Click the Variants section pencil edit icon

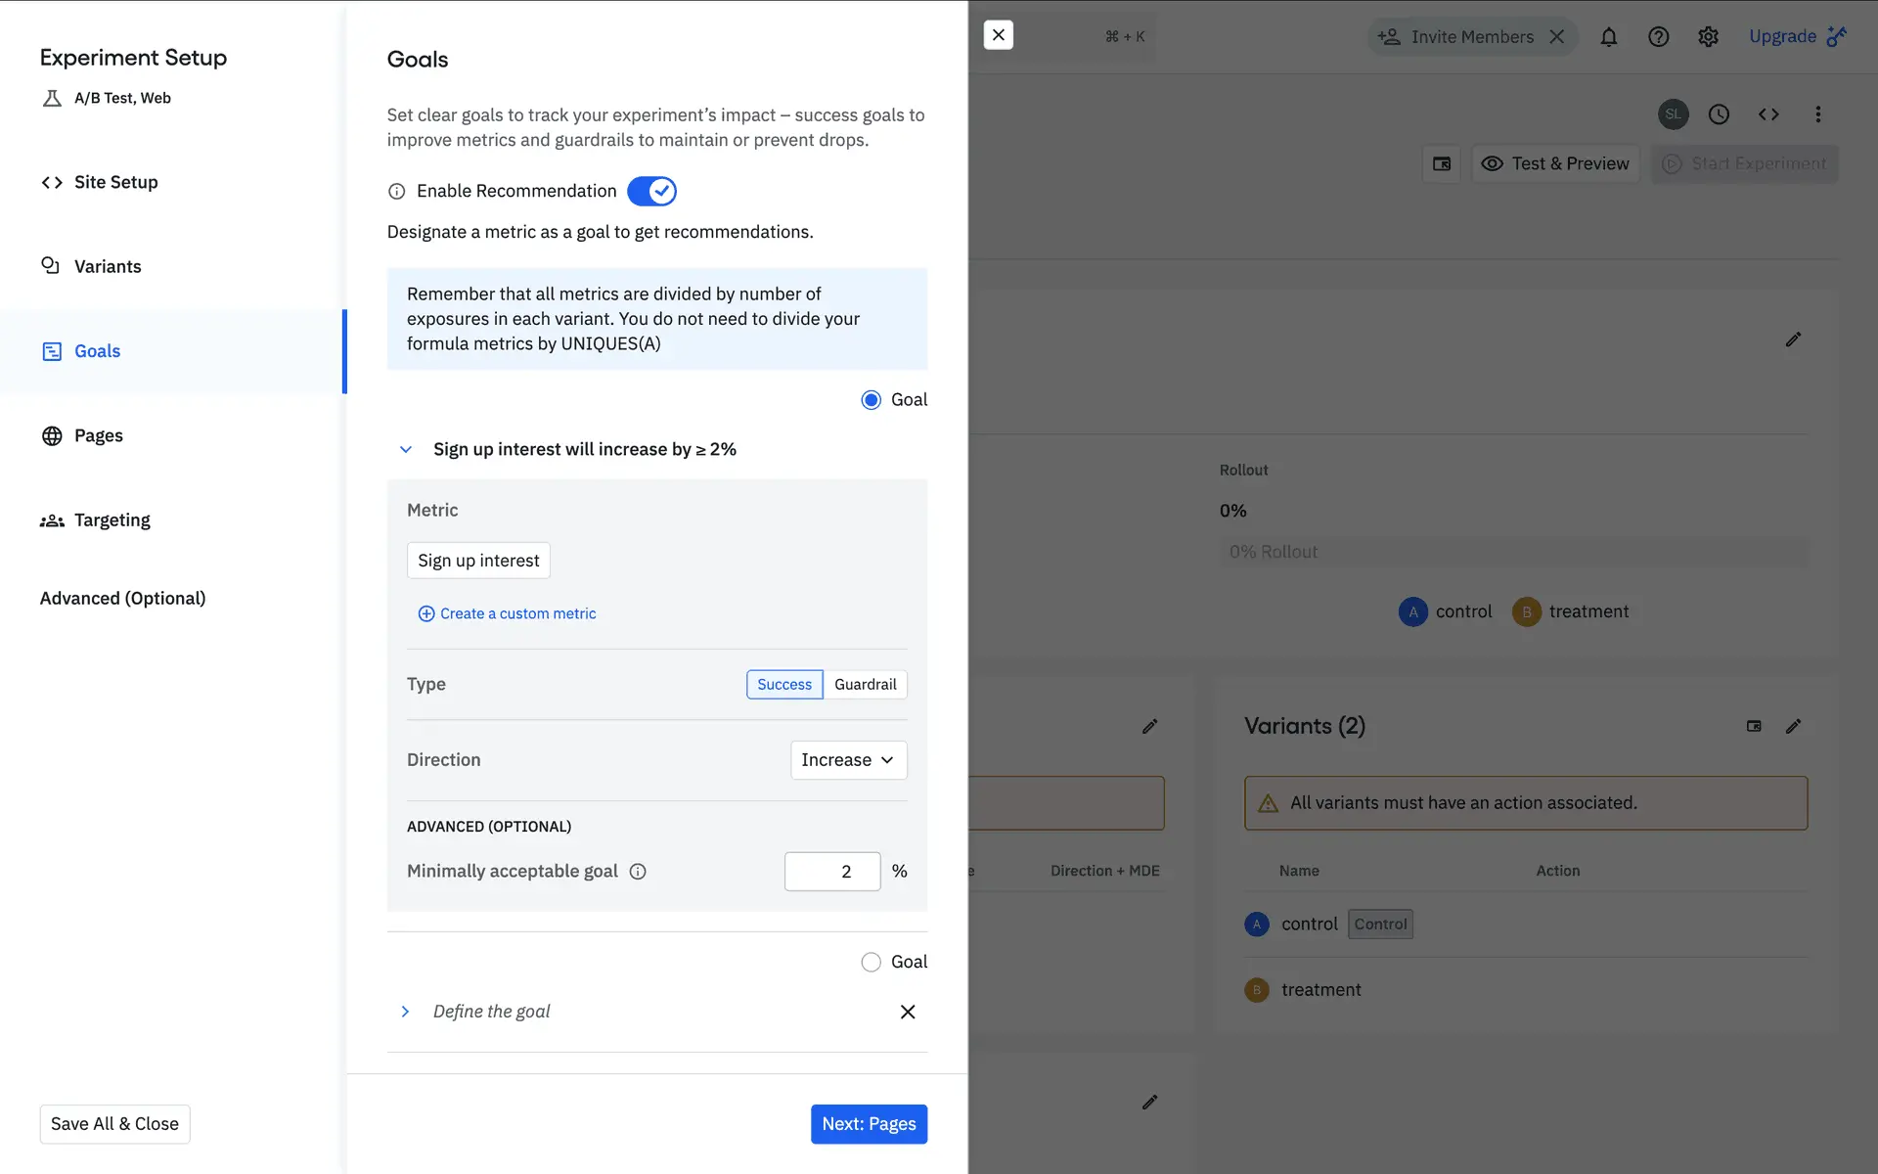[x=1793, y=726]
